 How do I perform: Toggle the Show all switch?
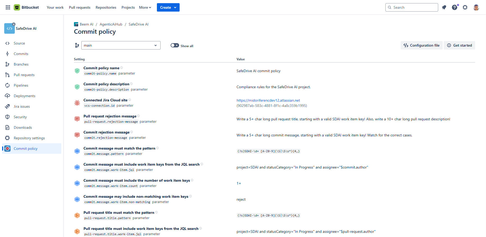point(175,46)
